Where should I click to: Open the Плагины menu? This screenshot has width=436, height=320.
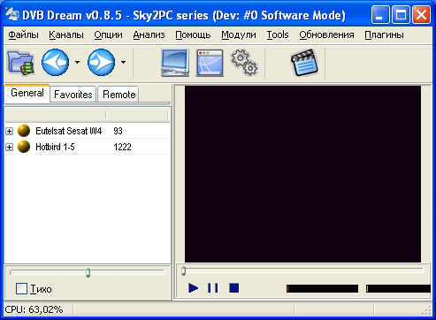384,34
